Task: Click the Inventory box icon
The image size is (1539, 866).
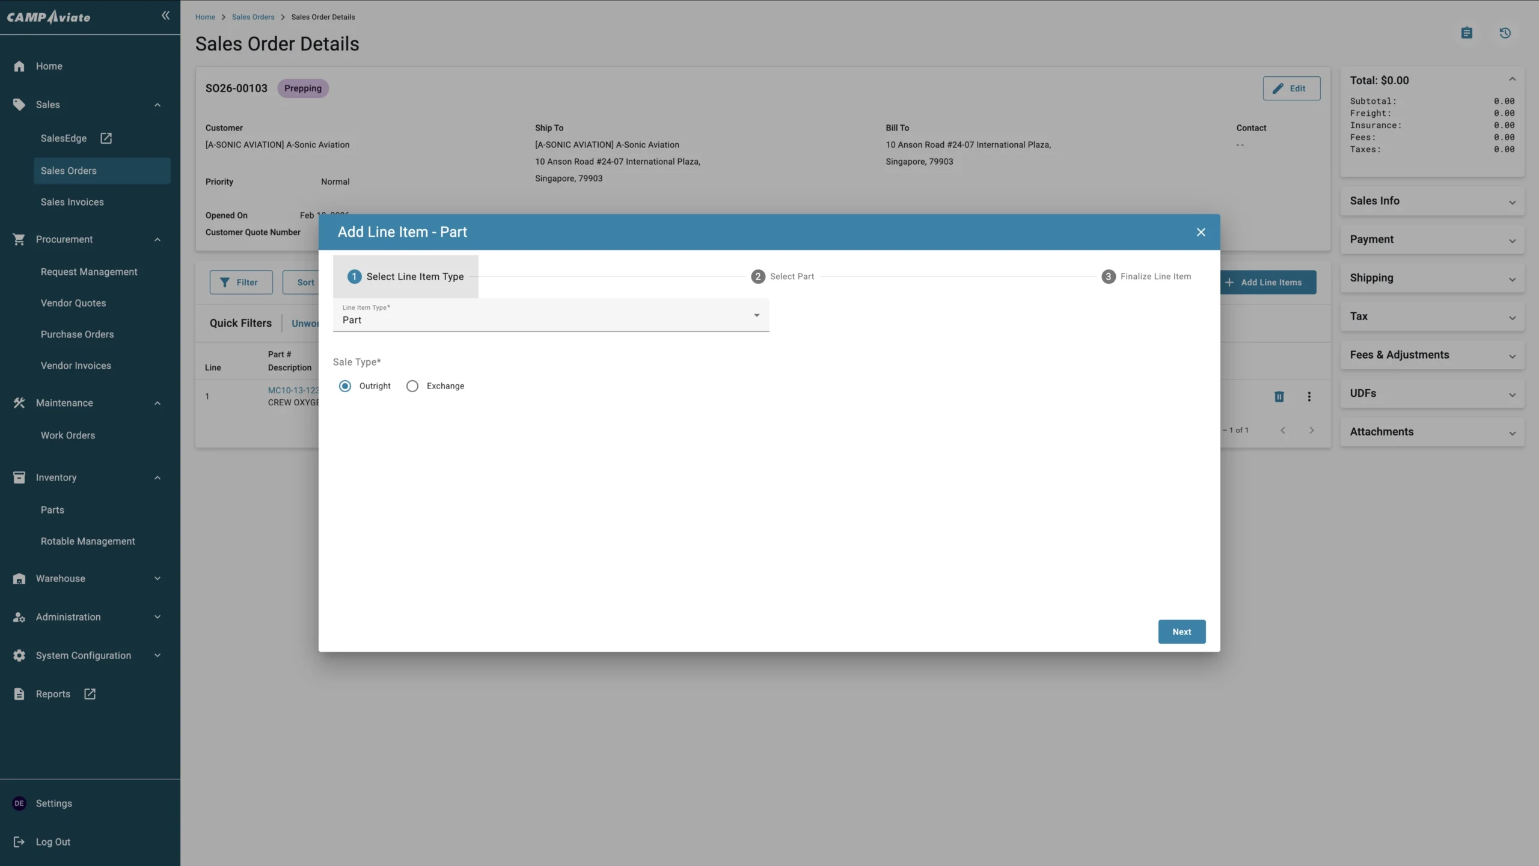Action: [x=19, y=478]
